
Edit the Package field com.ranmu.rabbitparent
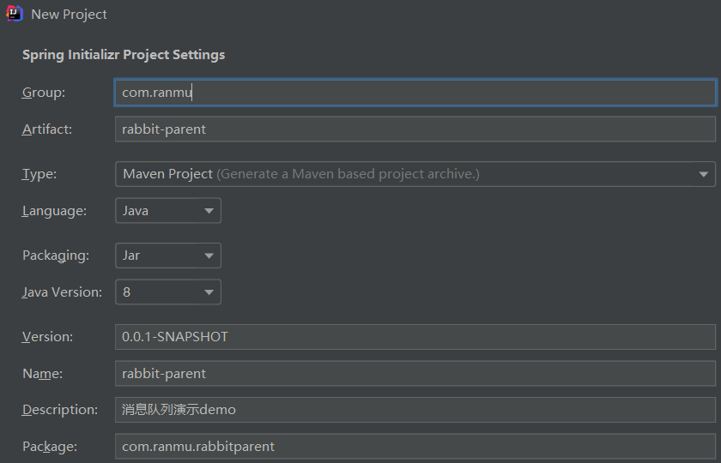(415, 447)
